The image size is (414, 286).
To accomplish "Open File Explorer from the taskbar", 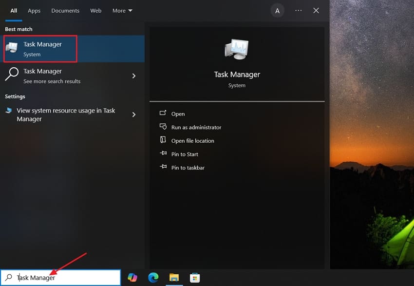I will point(174,277).
